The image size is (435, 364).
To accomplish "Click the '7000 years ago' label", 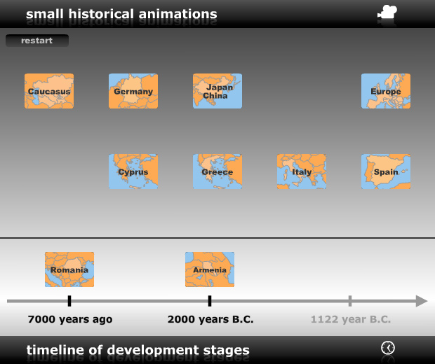I will pyautogui.click(x=70, y=319).
